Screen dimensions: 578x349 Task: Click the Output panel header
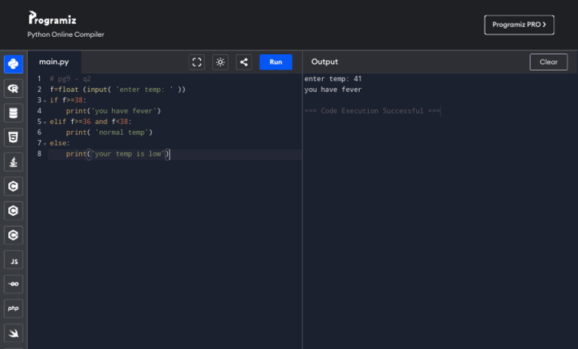[x=325, y=62]
